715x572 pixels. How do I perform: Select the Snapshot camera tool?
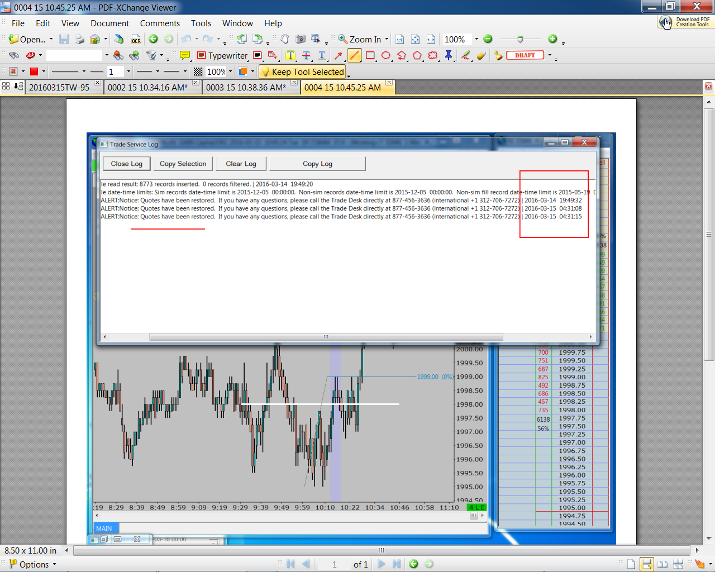301,39
